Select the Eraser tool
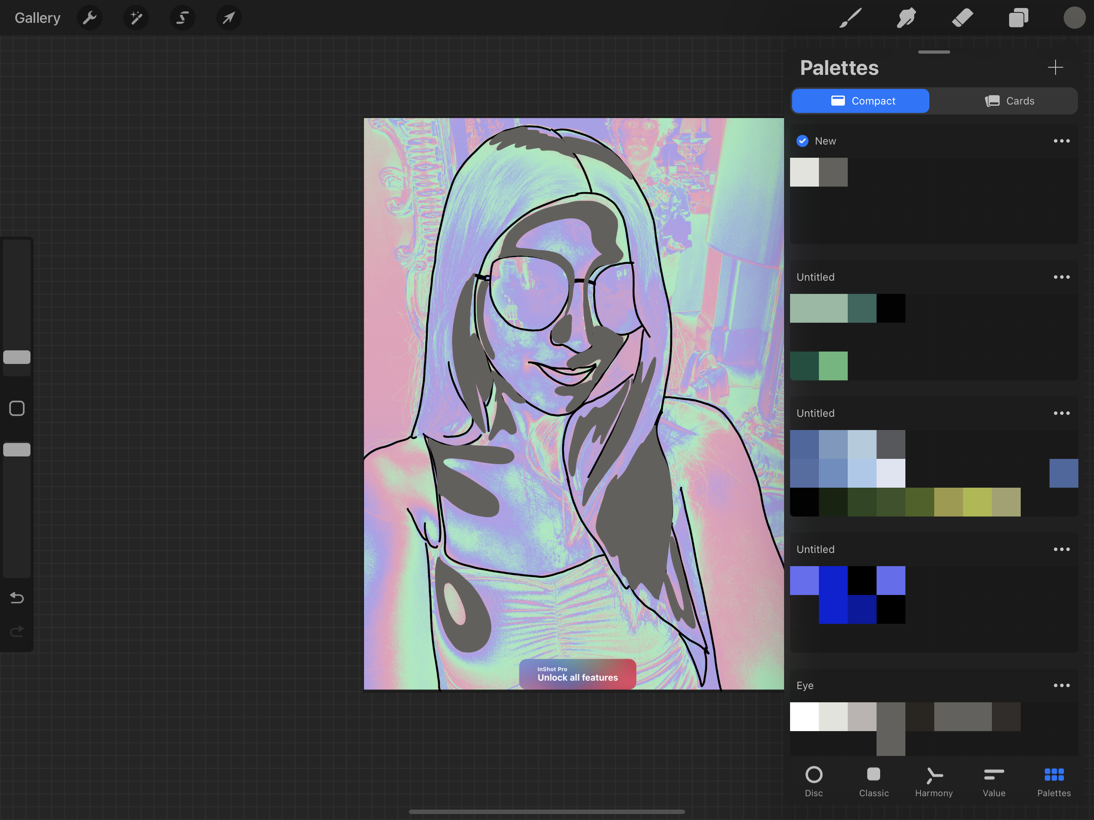Image resolution: width=1094 pixels, height=820 pixels. click(x=962, y=18)
